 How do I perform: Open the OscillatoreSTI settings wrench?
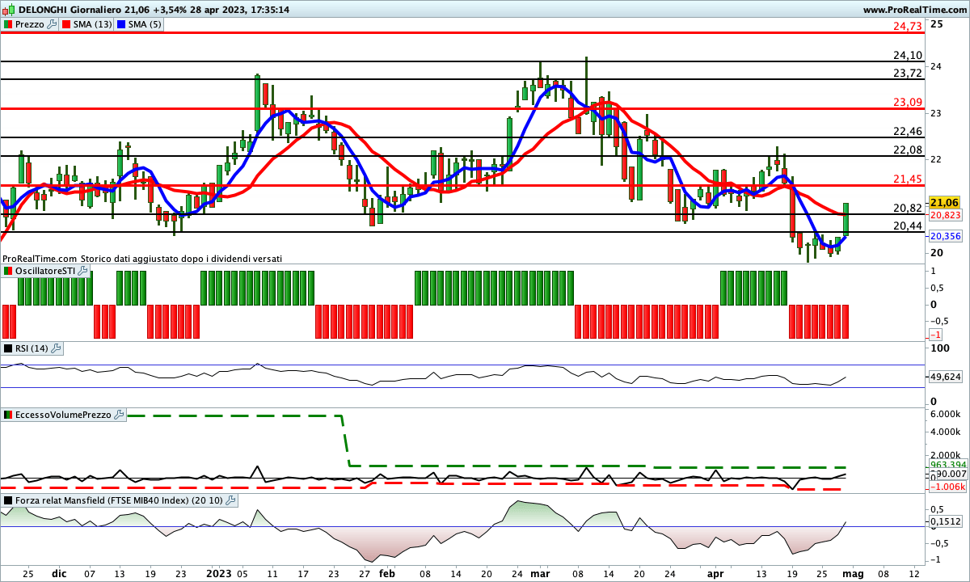(82, 271)
